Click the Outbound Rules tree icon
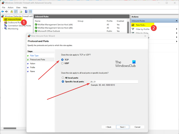This screenshot has width=179, height=134. (6, 23)
